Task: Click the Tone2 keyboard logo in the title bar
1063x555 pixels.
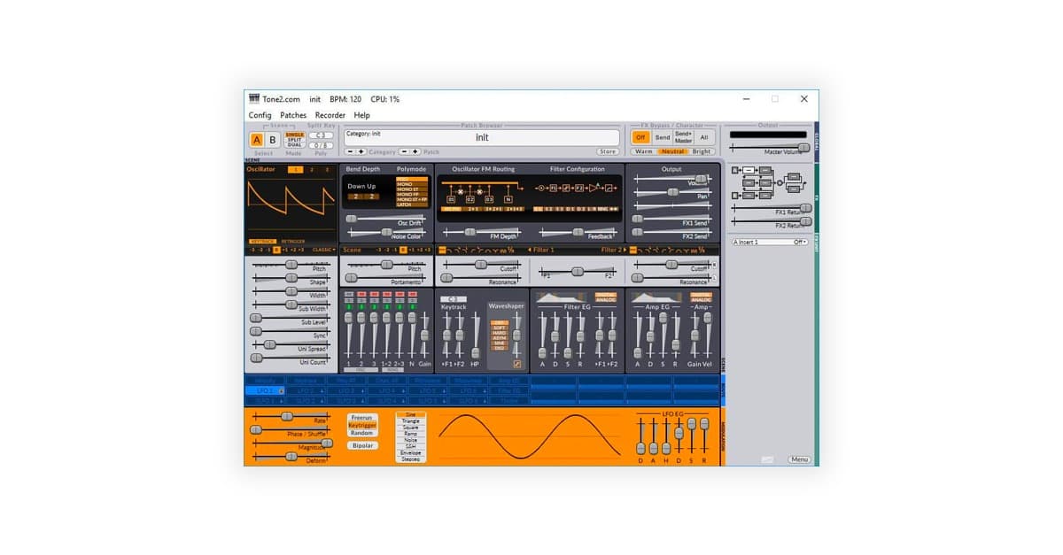Action: 254,98
